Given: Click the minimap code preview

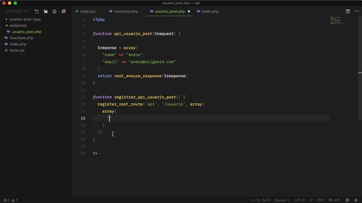Looking at the screenshot, I should click(x=337, y=20).
